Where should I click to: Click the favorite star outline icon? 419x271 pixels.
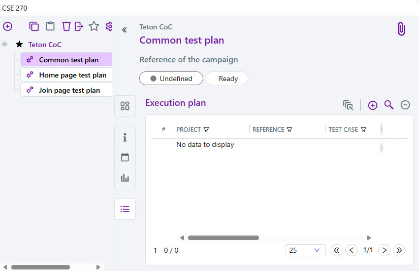94,26
